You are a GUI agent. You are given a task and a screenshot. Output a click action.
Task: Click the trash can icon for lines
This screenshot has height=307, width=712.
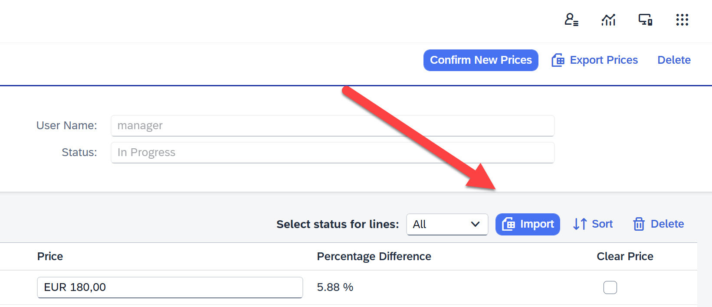[x=639, y=224]
